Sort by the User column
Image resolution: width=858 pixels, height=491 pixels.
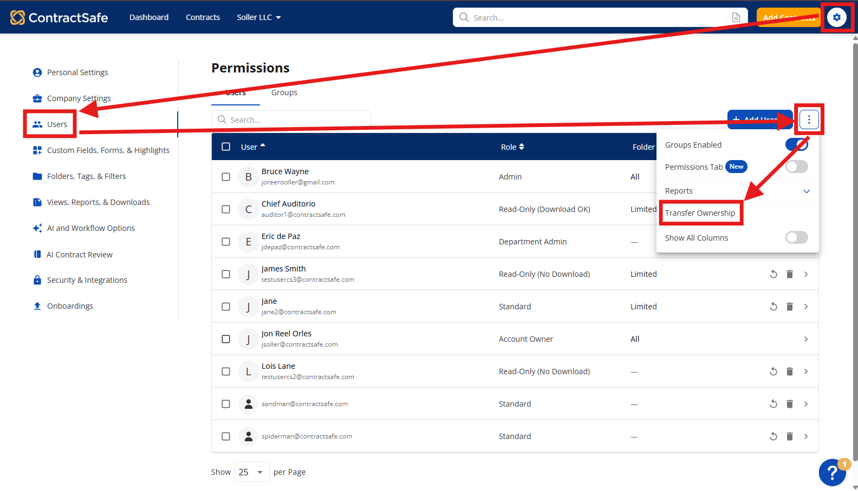(253, 147)
